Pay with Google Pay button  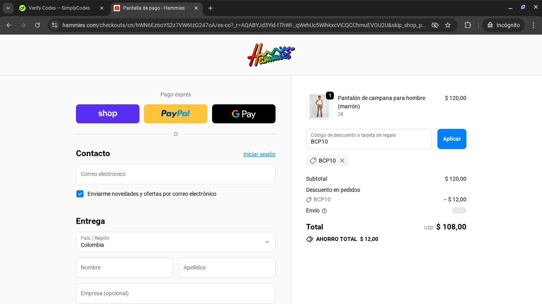click(x=244, y=114)
